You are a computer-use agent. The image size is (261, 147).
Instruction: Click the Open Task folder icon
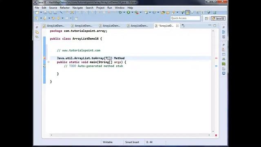[168, 13]
